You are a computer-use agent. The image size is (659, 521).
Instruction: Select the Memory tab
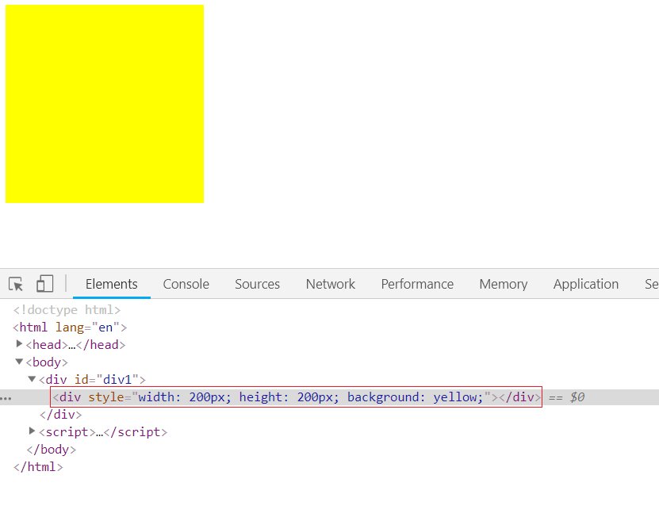(x=503, y=284)
